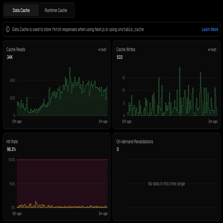
Task: Switch to the Data Cache tab
Action: point(21,10)
